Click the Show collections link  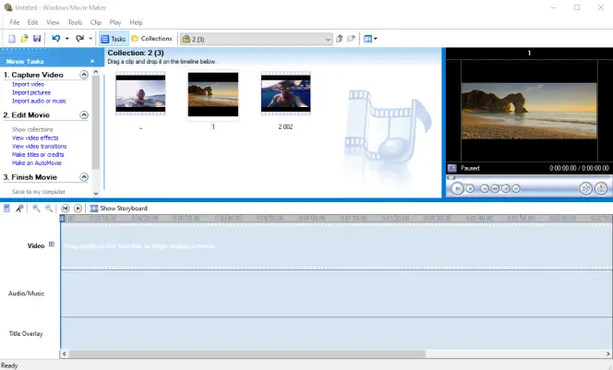[x=32, y=129]
